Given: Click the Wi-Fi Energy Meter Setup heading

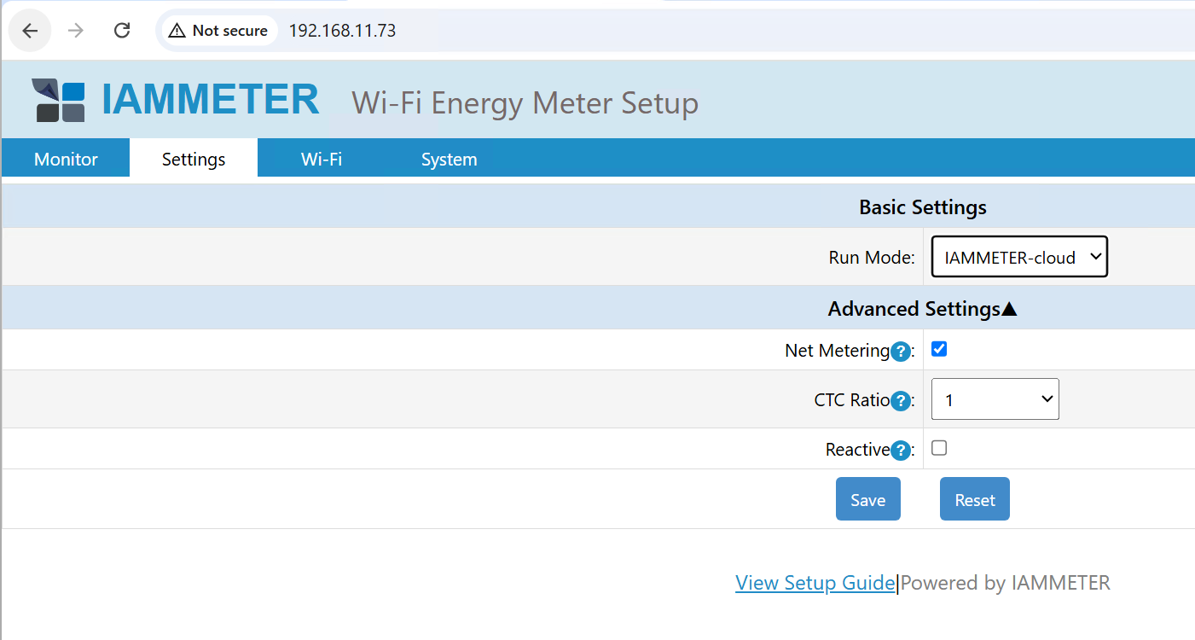Looking at the screenshot, I should pos(525,103).
